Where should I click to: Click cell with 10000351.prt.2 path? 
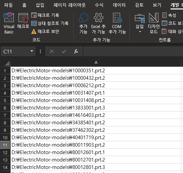96,71
